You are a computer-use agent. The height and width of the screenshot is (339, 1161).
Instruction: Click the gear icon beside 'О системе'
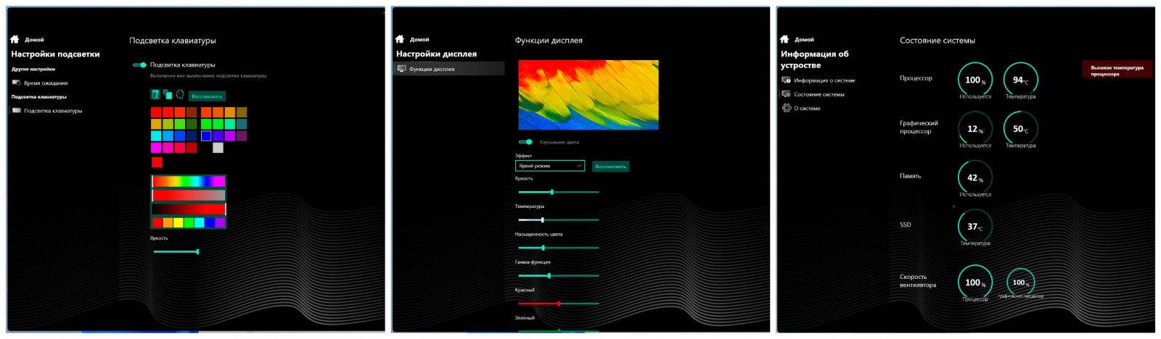(786, 108)
